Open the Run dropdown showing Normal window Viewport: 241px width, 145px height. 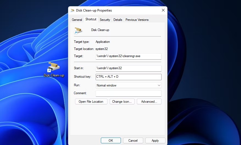click(x=129, y=85)
